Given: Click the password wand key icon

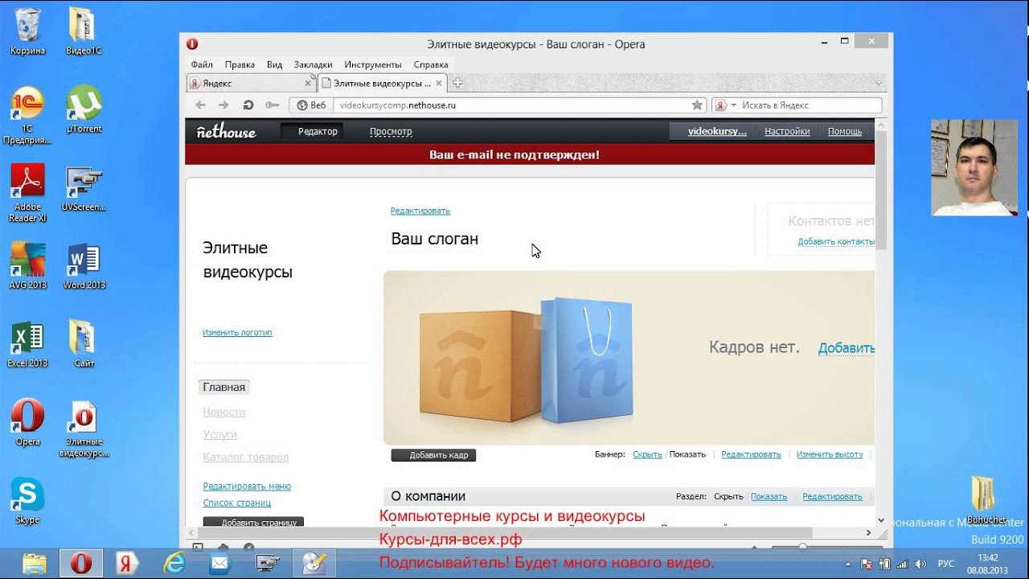Looking at the screenshot, I should pyautogui.click(x=273, y=105).
